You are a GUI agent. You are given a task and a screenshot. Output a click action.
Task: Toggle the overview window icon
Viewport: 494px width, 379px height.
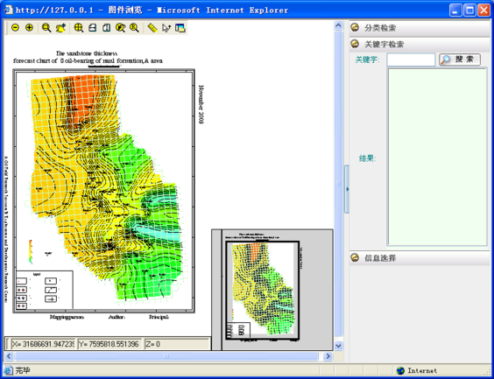(180, 28)
